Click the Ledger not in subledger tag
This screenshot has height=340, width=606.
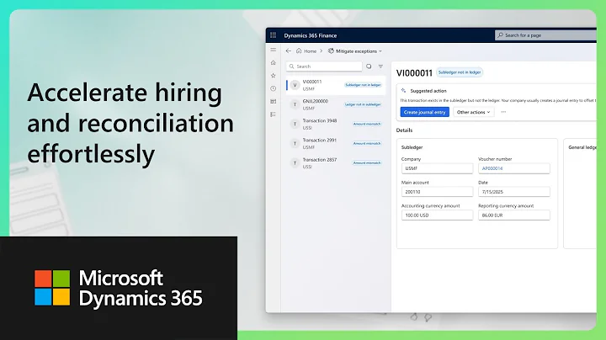[363, 104]
